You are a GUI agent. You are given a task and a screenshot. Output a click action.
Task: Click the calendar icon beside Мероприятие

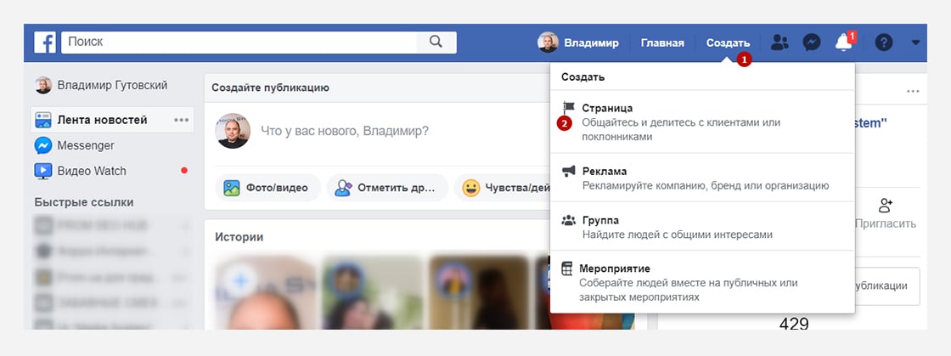pos(566,268)
